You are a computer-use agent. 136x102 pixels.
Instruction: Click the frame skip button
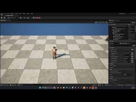(35, 18)
